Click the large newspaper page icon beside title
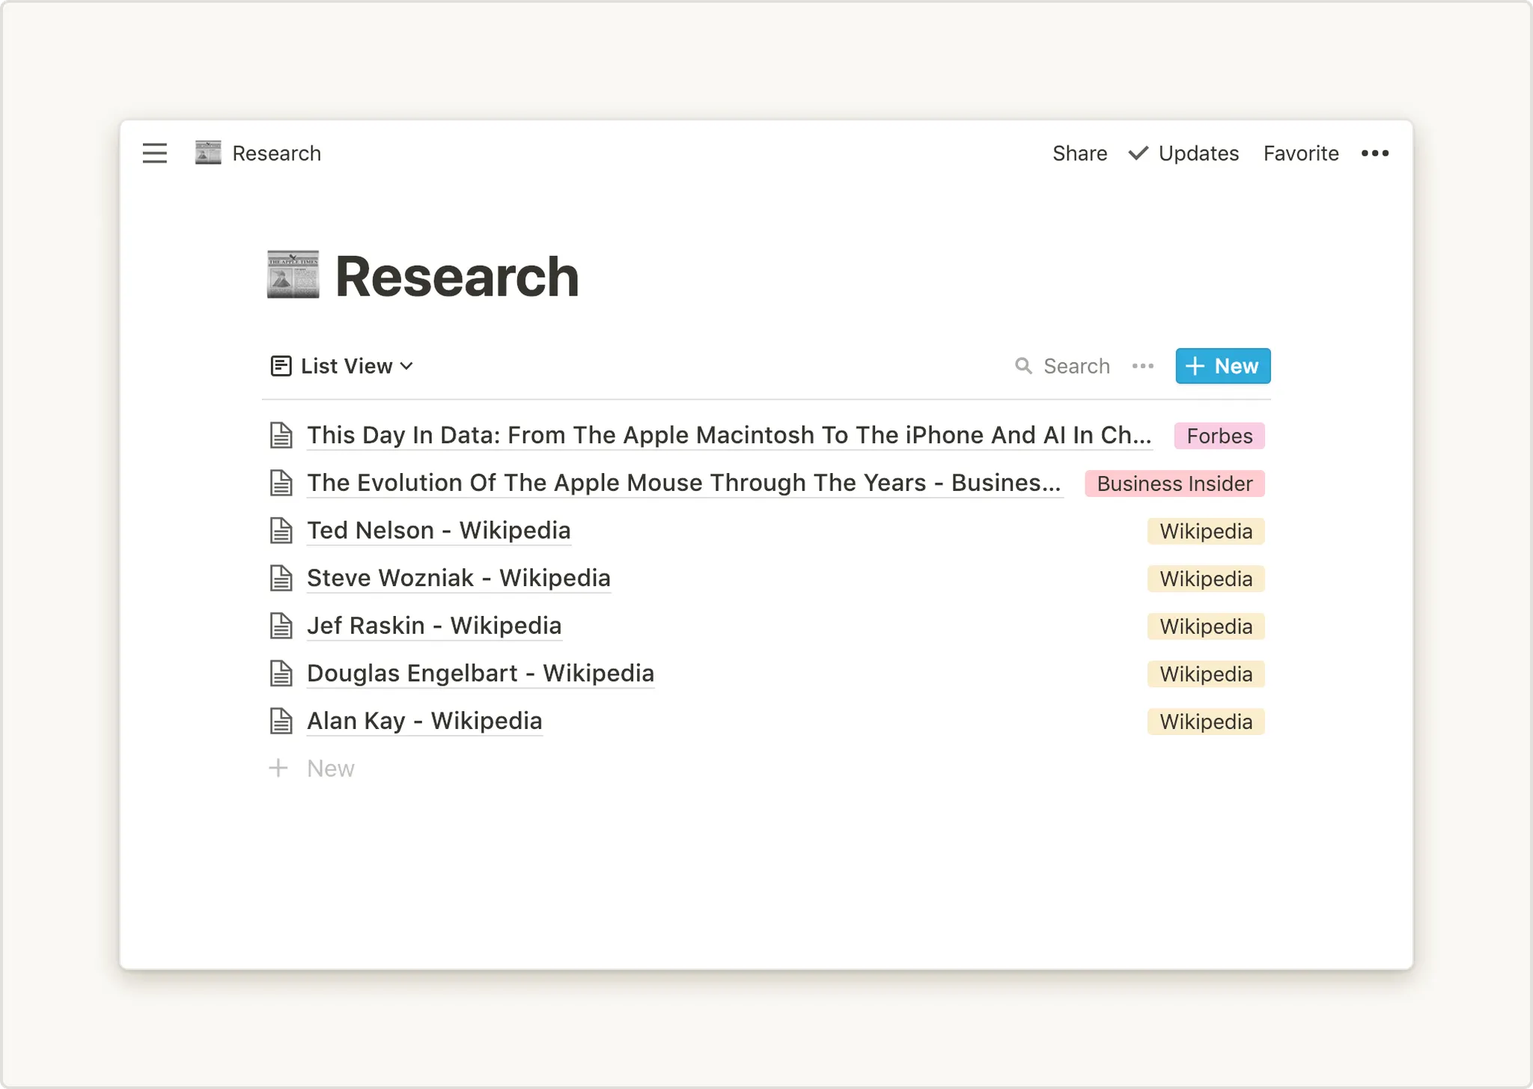The height and width of the screenshot is (1089, 1533). (293, 275)
